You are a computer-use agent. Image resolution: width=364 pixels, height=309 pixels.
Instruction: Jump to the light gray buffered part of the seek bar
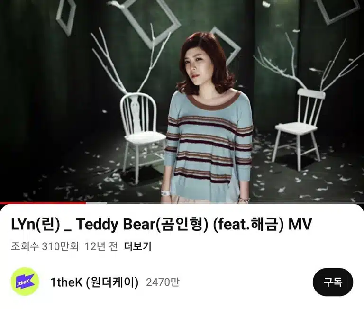coord(96,203)
